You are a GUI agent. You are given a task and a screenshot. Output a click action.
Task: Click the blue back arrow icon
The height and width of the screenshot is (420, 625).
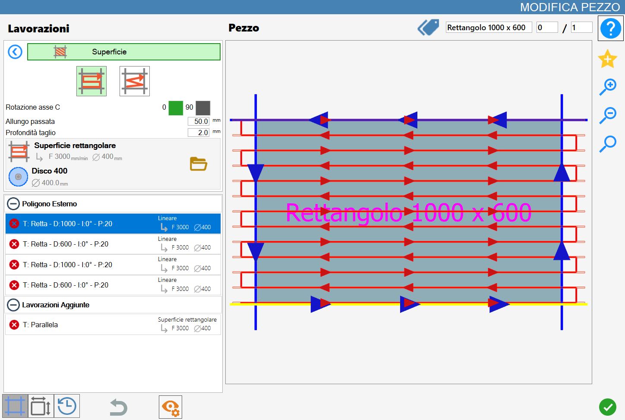(x=15, y=52)
